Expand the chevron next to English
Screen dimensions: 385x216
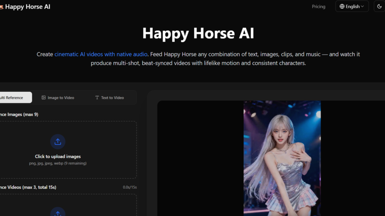tap(362, 6)
